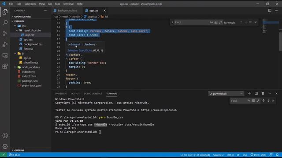The image size is (282, 158).
Task: Open Manage settings gear
Action: click(5, 146)
